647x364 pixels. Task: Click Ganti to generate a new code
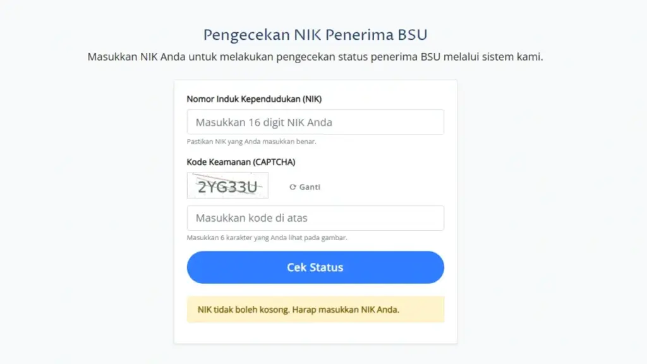(x=309, y=186)
